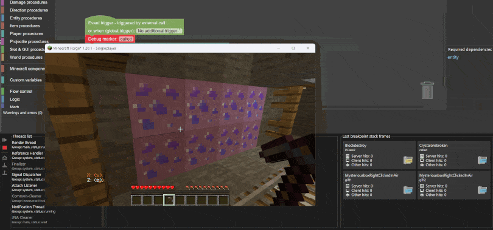The height and width of the screenshot is (230, 493).
Task: Click Server hits icon on gift2 card
Action: pos(422,186)
